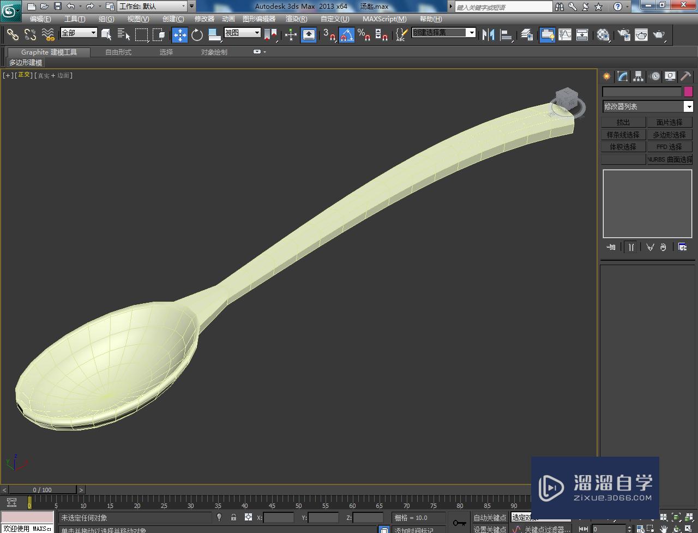
Task: Click the '挤出' modifier button
Action: coord(623,122)
